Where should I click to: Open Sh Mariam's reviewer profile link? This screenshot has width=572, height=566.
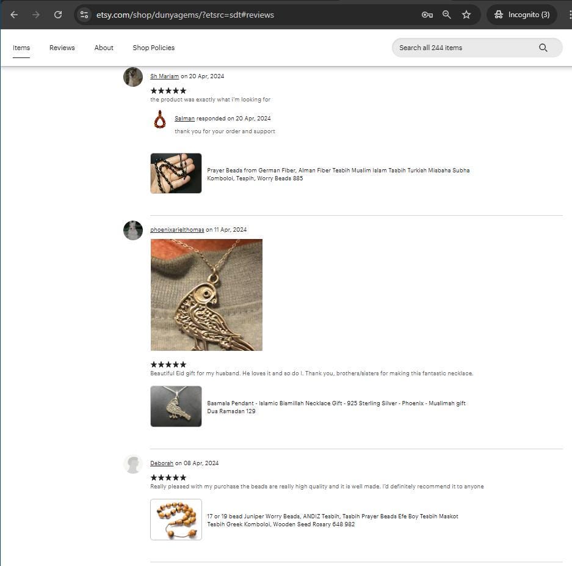click(x=165, y=76)
